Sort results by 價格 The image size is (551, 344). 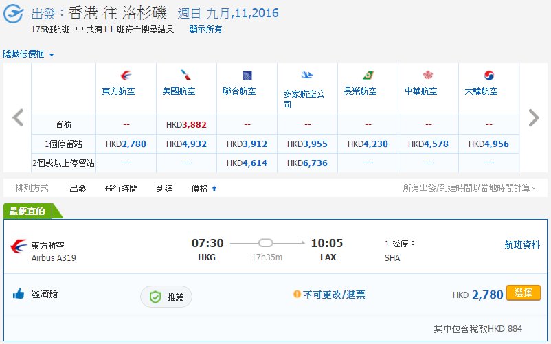coord(199,189)
